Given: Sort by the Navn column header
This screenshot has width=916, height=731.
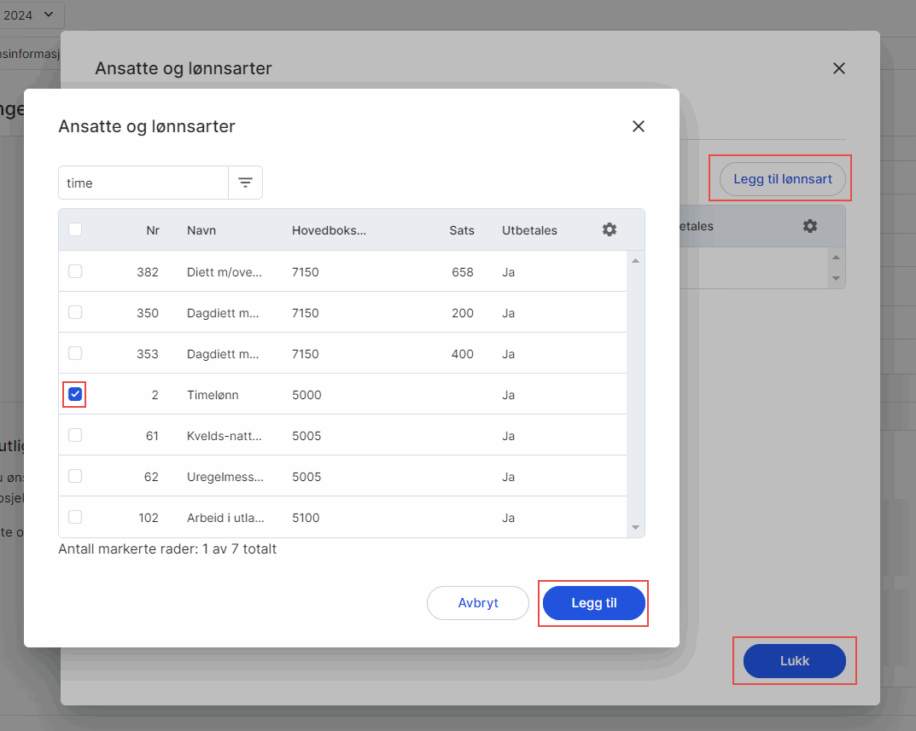Looking at the screenshot, I should [201, 230].
